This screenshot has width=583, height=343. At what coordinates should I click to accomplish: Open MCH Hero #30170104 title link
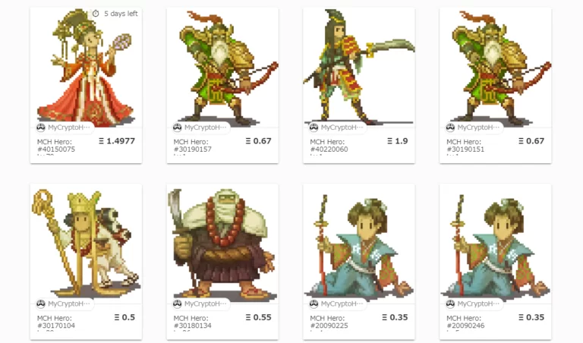[55, 322]
